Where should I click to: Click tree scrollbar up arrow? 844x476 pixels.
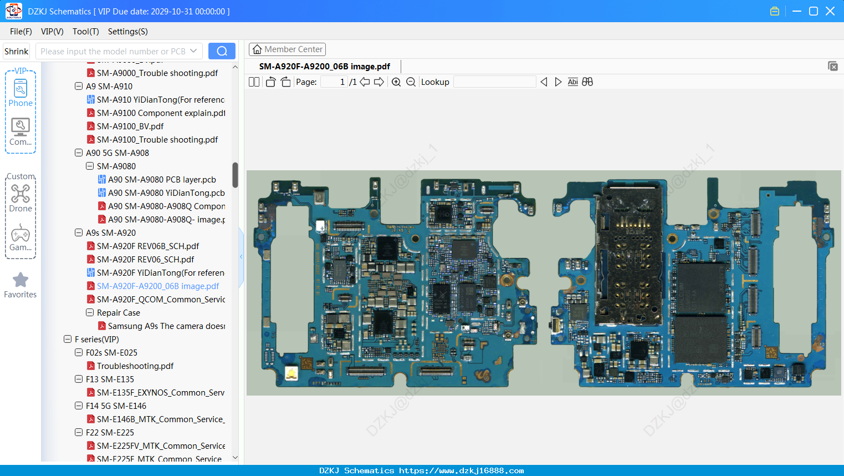point(235,67)
